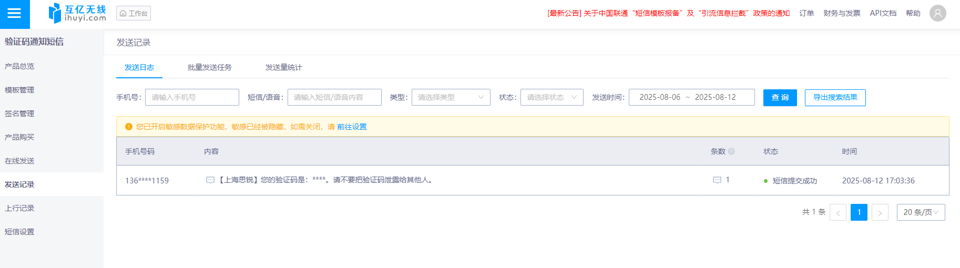
Task: Open the 工作台 home button
Action: (x=134, y=13)
